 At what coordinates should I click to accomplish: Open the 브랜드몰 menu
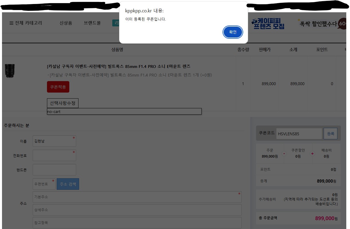(92, 23)
